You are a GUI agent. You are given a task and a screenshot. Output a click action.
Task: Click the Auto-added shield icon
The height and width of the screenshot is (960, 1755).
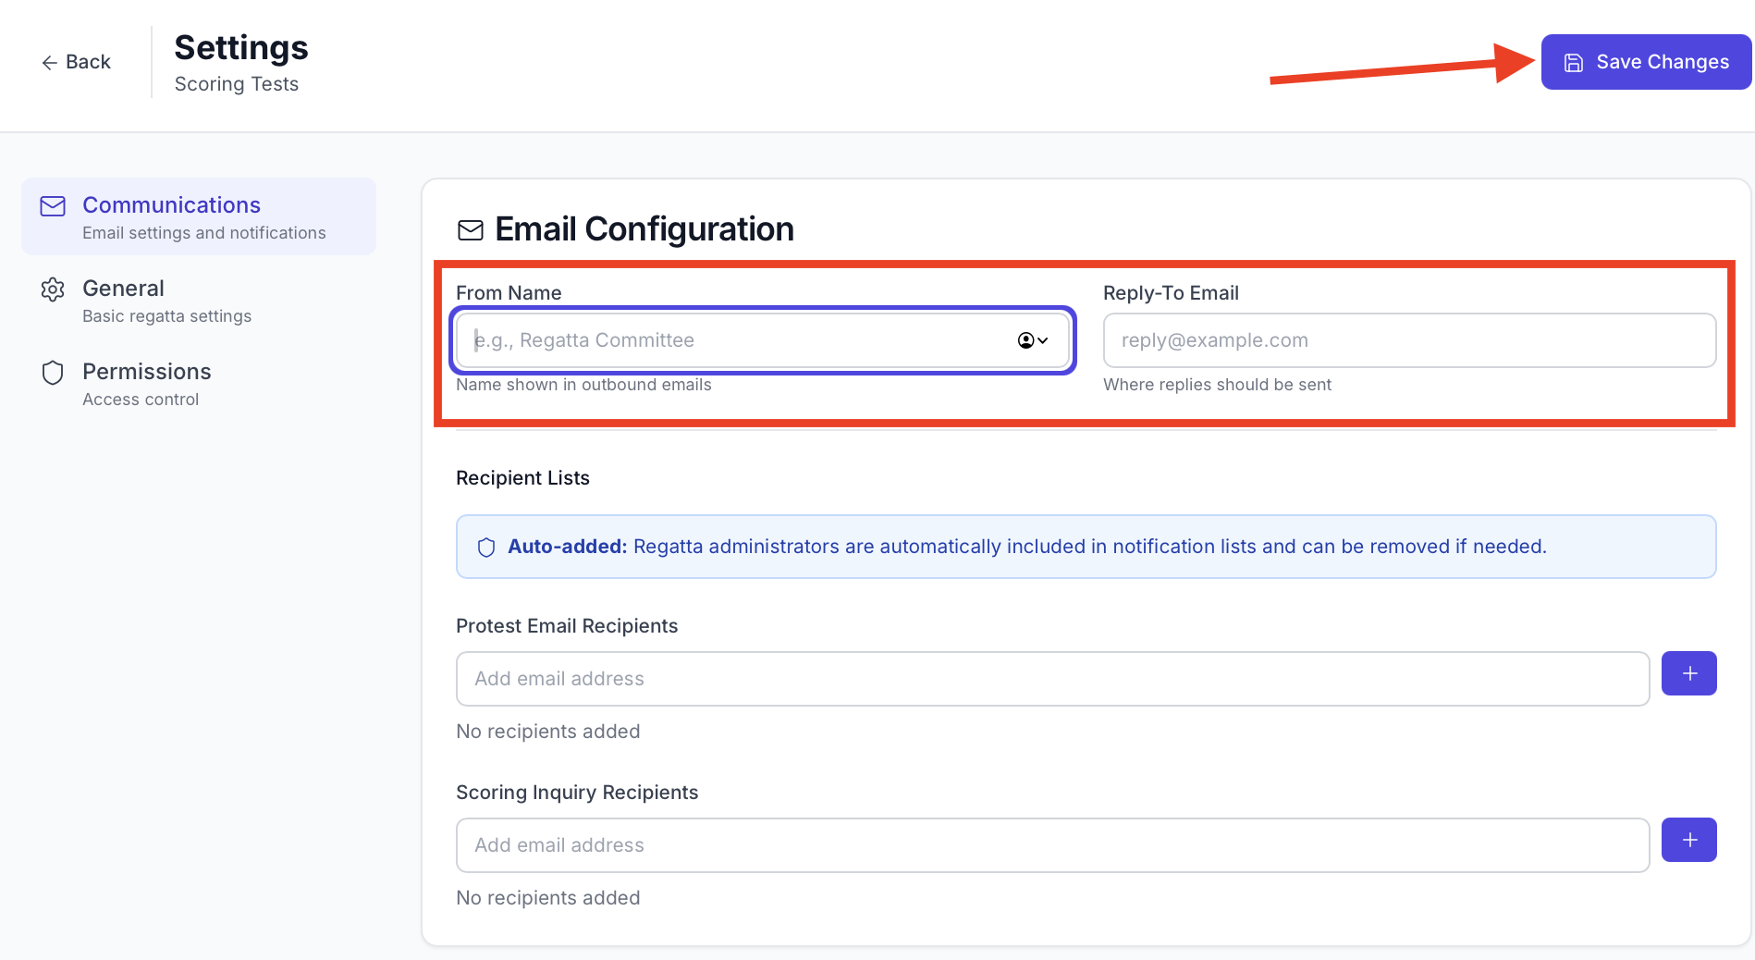coord(486,548)
